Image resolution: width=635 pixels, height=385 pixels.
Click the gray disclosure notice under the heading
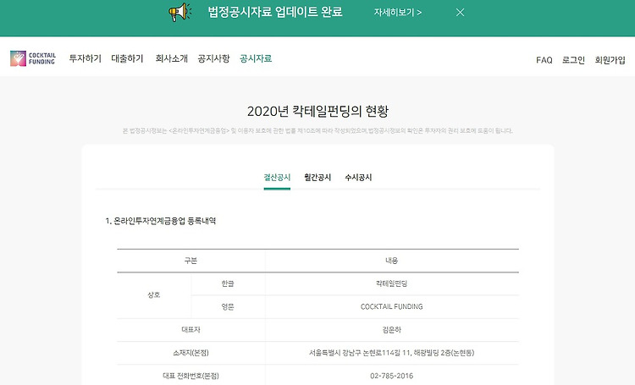317,131
